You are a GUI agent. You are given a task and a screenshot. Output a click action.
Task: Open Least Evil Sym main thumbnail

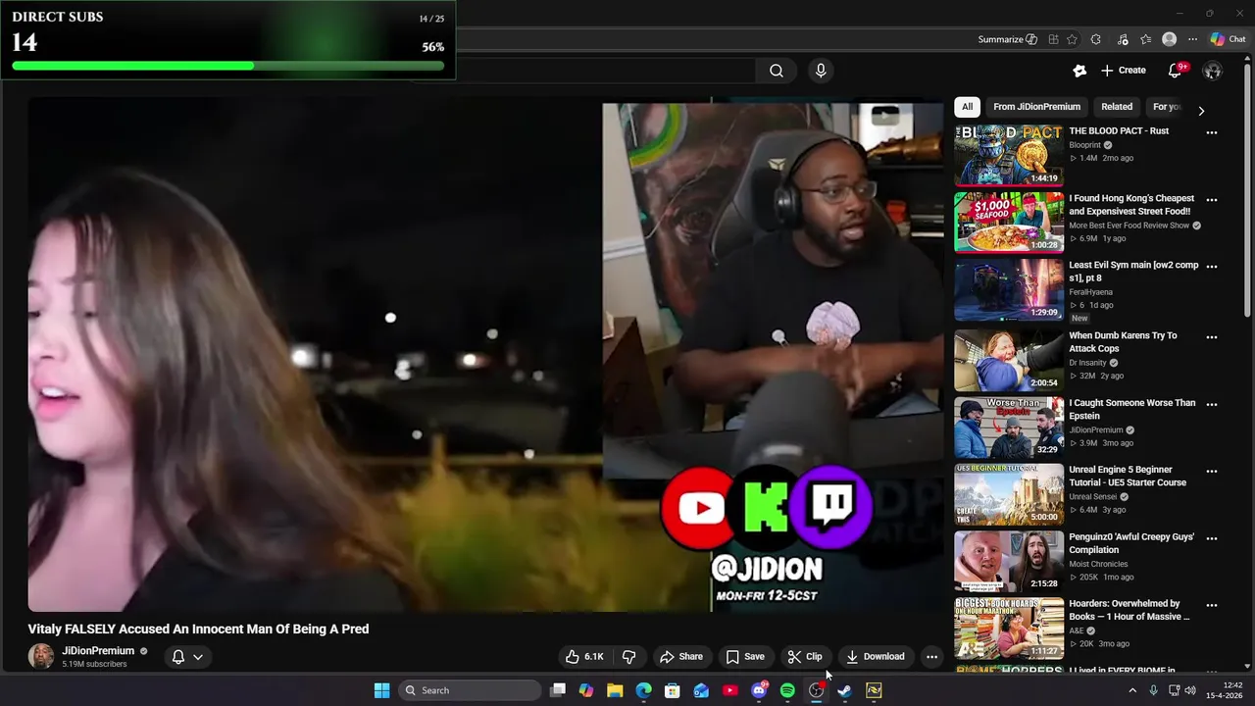point(1009,290)
